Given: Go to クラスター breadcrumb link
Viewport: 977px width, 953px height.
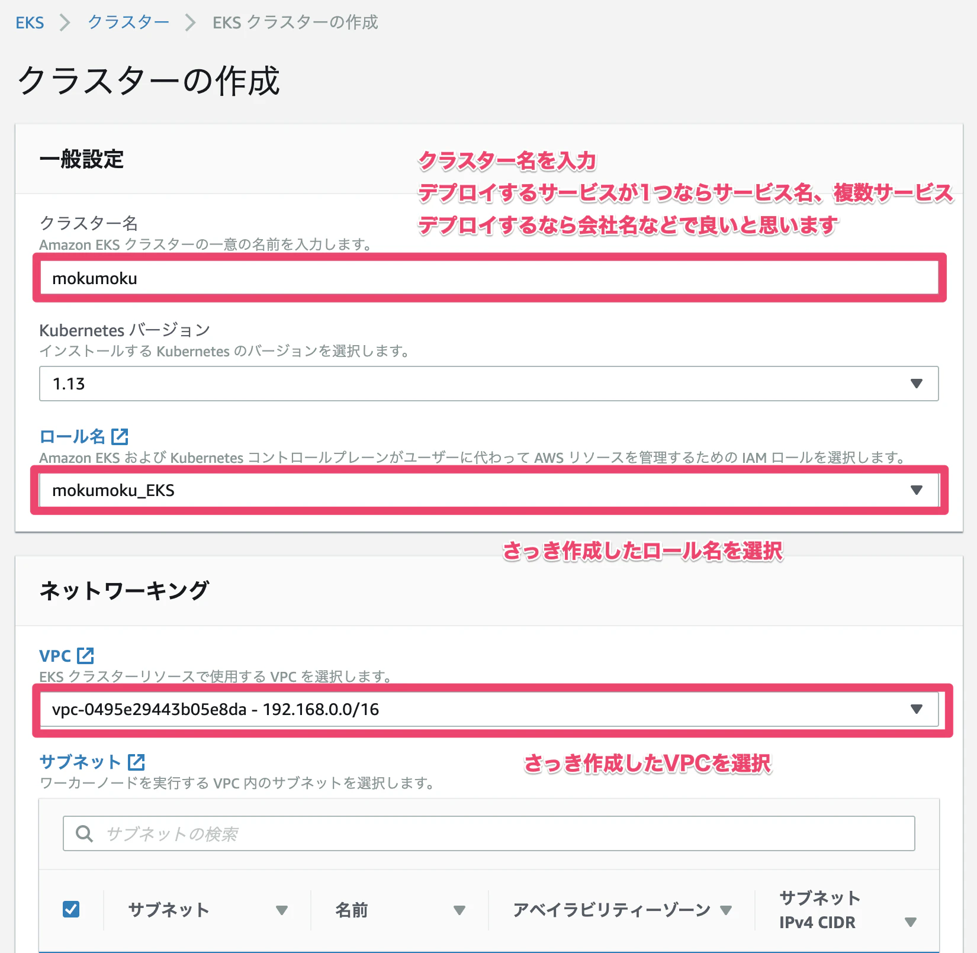Looking at the screenshot, I should pos(128,22).
